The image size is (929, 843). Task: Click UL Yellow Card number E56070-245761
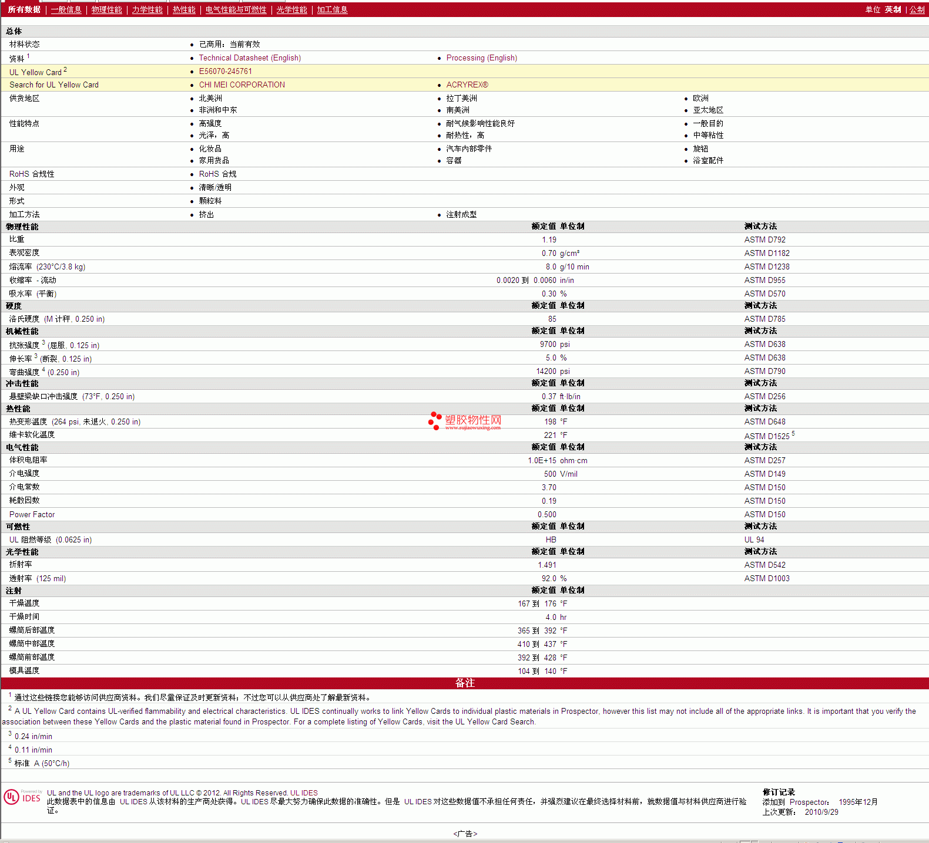coord(225,72)
